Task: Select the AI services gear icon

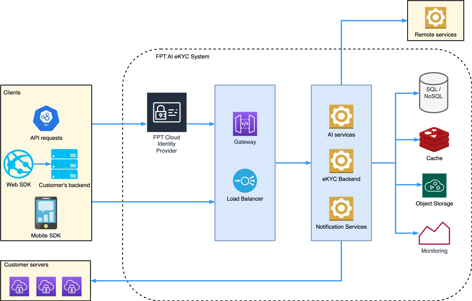Action: click(x=341, y=117)
